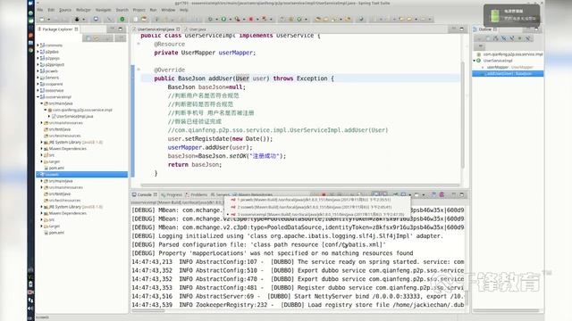Click the monitor icon in main toolbar

point(96,20)
